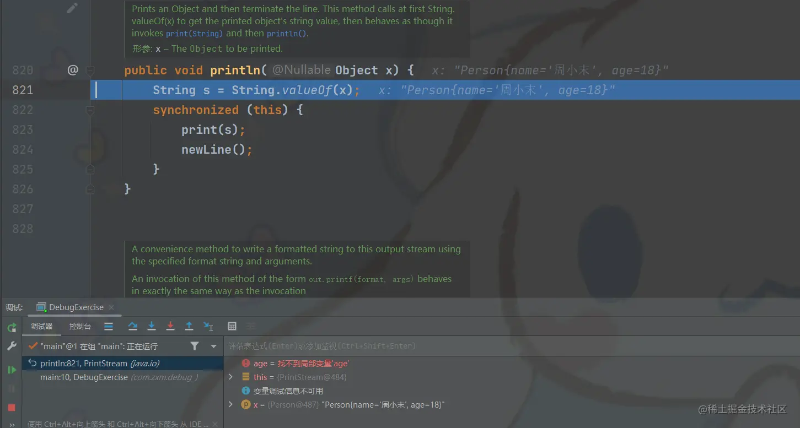Click on String.valueOf(x) in line 821
800x428 pixels.
point(292,90)
